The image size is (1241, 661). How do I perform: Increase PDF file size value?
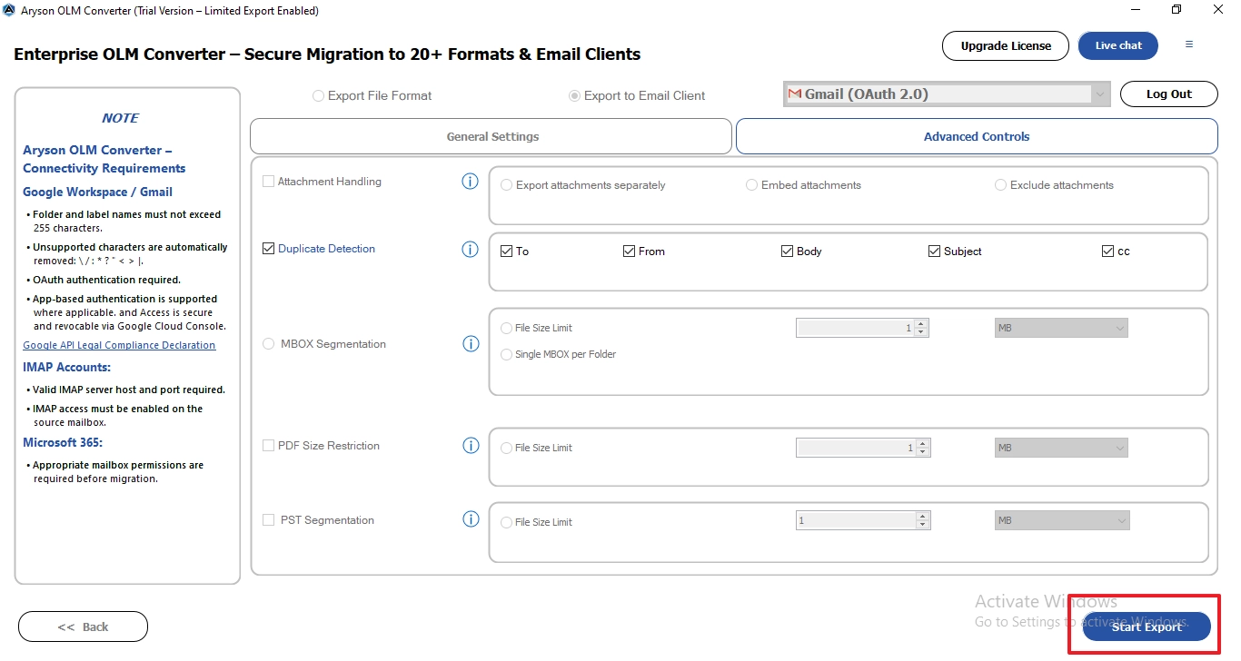[923, 443]
